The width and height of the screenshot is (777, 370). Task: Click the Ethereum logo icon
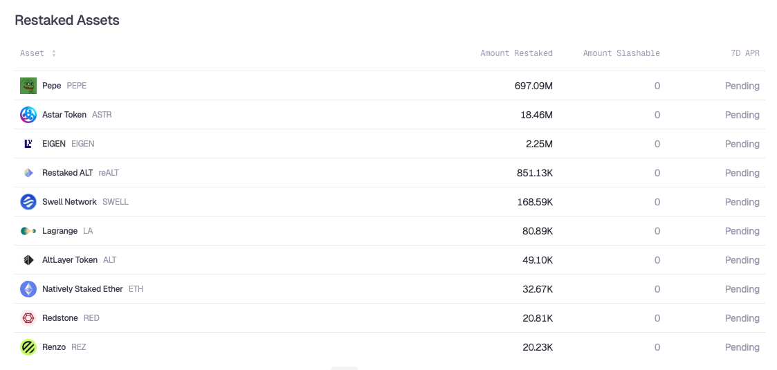point(28,289)
